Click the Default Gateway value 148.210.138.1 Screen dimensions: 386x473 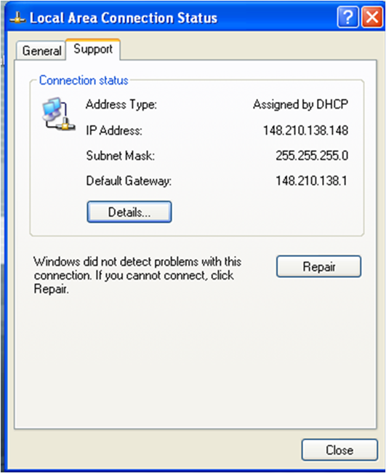[x=312, y=180]
